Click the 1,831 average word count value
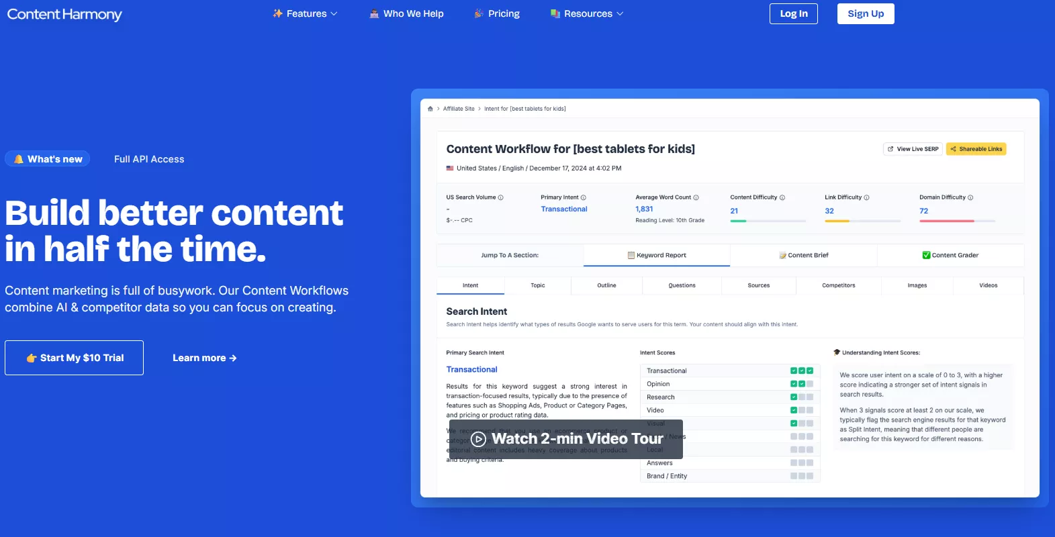Viewport: 1055px width, 537px height. (644, 209)
